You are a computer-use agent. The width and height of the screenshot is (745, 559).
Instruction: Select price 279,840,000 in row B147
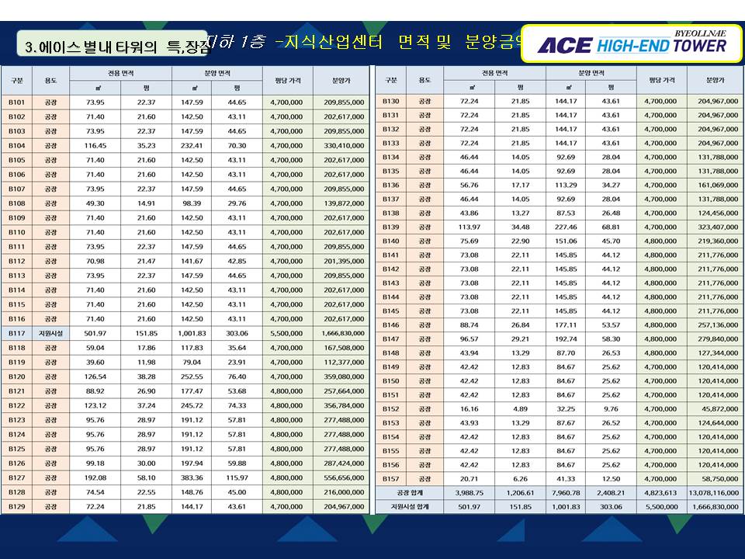point(718,339)
